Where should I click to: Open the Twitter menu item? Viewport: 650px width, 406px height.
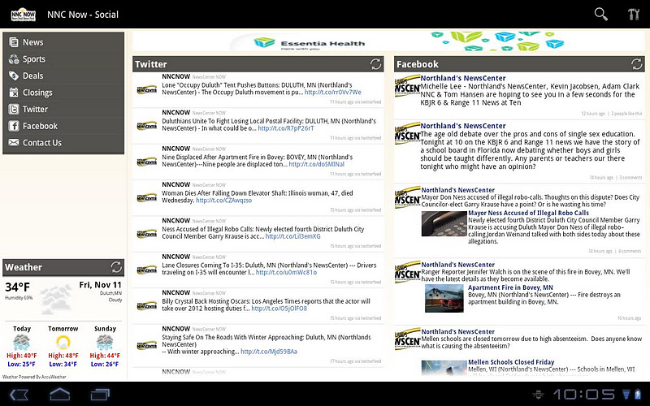[x=63, y=109]
